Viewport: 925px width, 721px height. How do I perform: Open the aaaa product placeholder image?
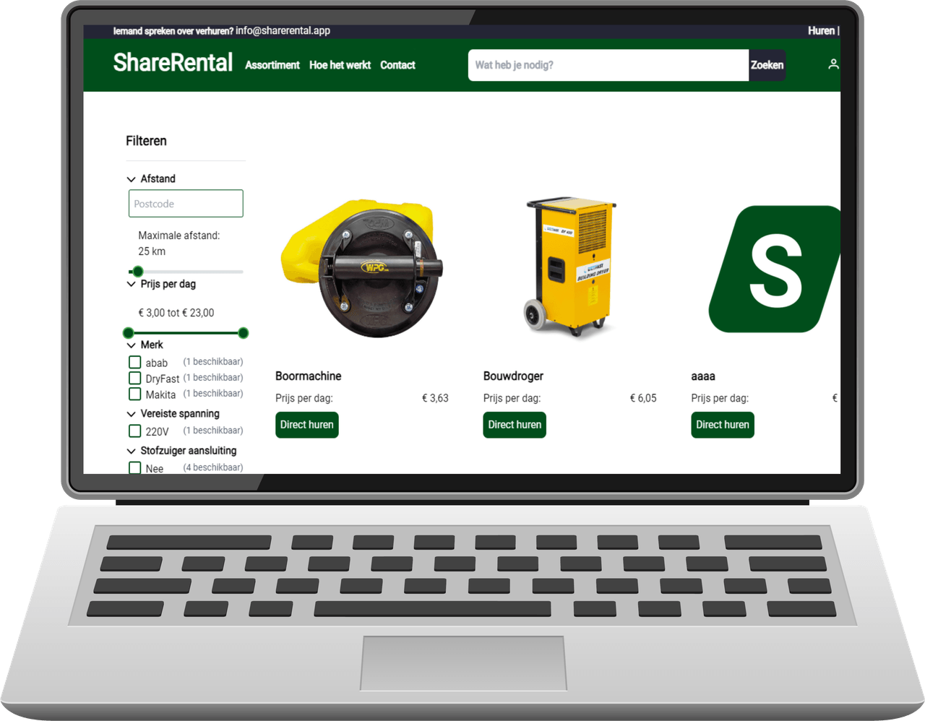[x=775, y=269]
